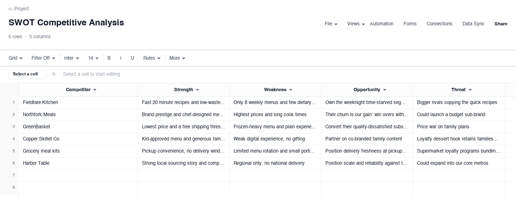Select cell 'Regional only, no national delivery'
Screen dimensions: 516x198
[x=275, y=163]
